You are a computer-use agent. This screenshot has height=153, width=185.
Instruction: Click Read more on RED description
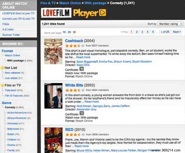81,146
